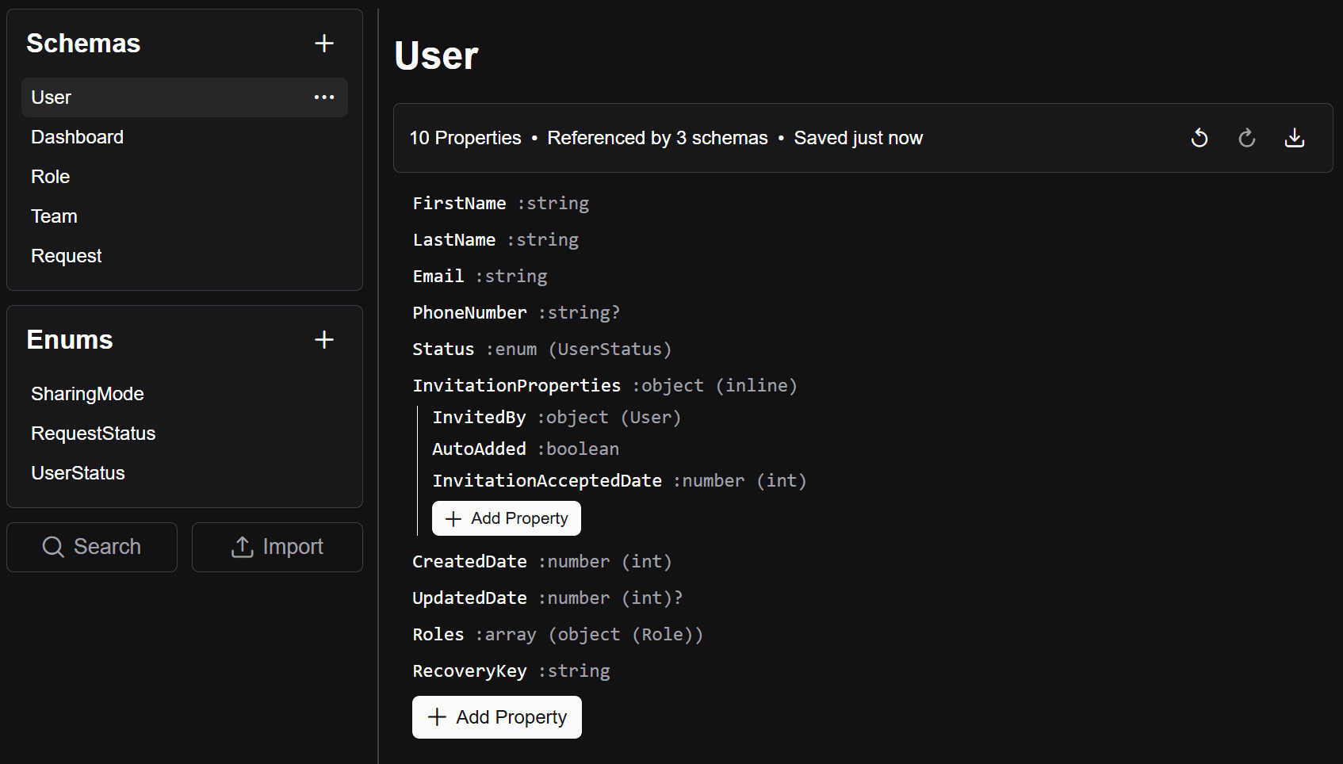Screen dimensions: 1343x764
Task: Open the User schema options menu
Action: (324, 97)
